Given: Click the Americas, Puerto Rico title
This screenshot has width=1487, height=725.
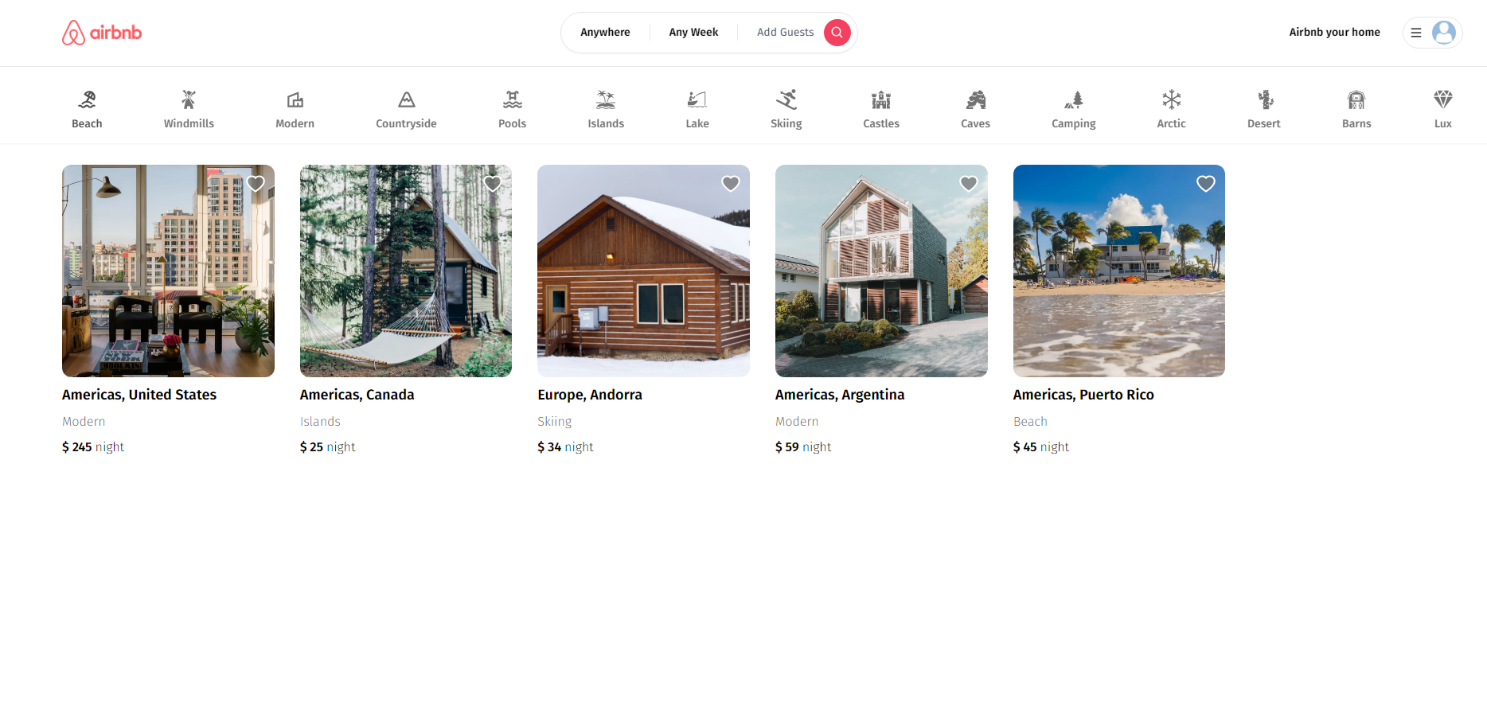Looking at the screenshot, I should click(x=1083, y=395).
